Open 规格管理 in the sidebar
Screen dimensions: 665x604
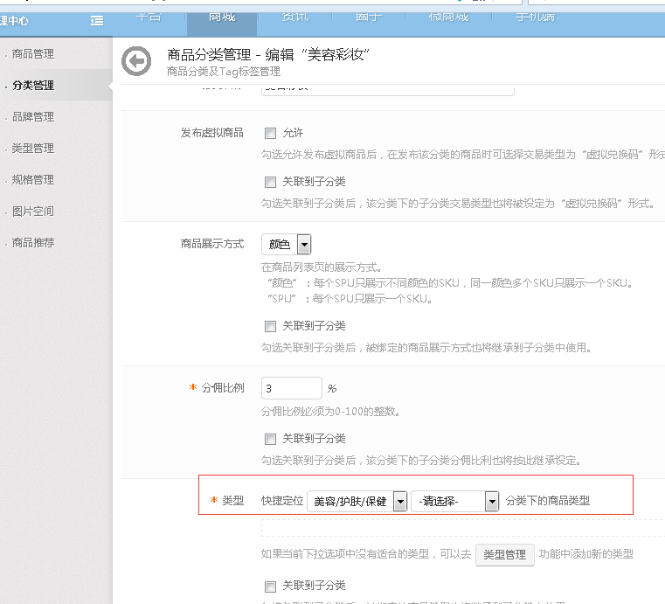point(33,180)
